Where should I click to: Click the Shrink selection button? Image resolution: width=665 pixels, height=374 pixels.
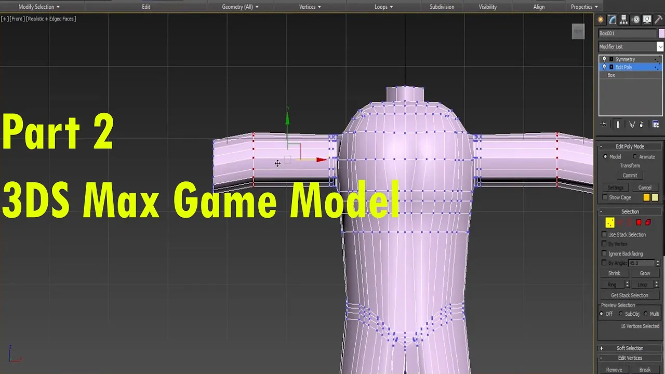click(614, 273)
